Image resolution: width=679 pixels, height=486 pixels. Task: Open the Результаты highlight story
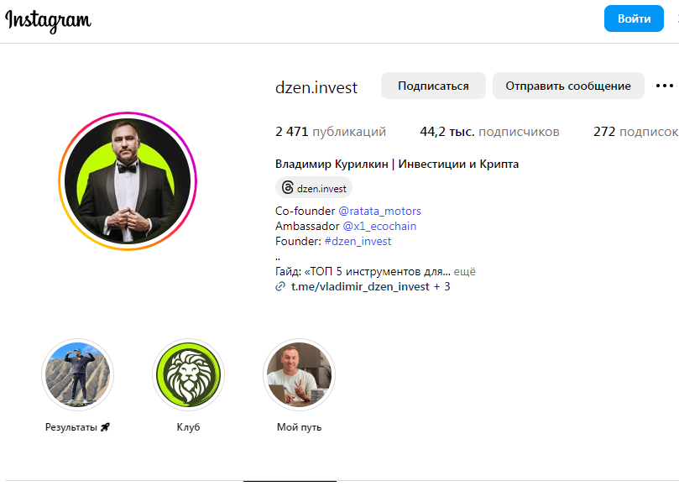77,374
